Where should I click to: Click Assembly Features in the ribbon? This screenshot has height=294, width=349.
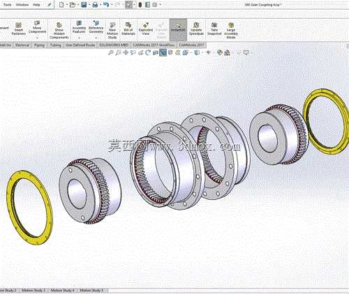coord(79,26)
